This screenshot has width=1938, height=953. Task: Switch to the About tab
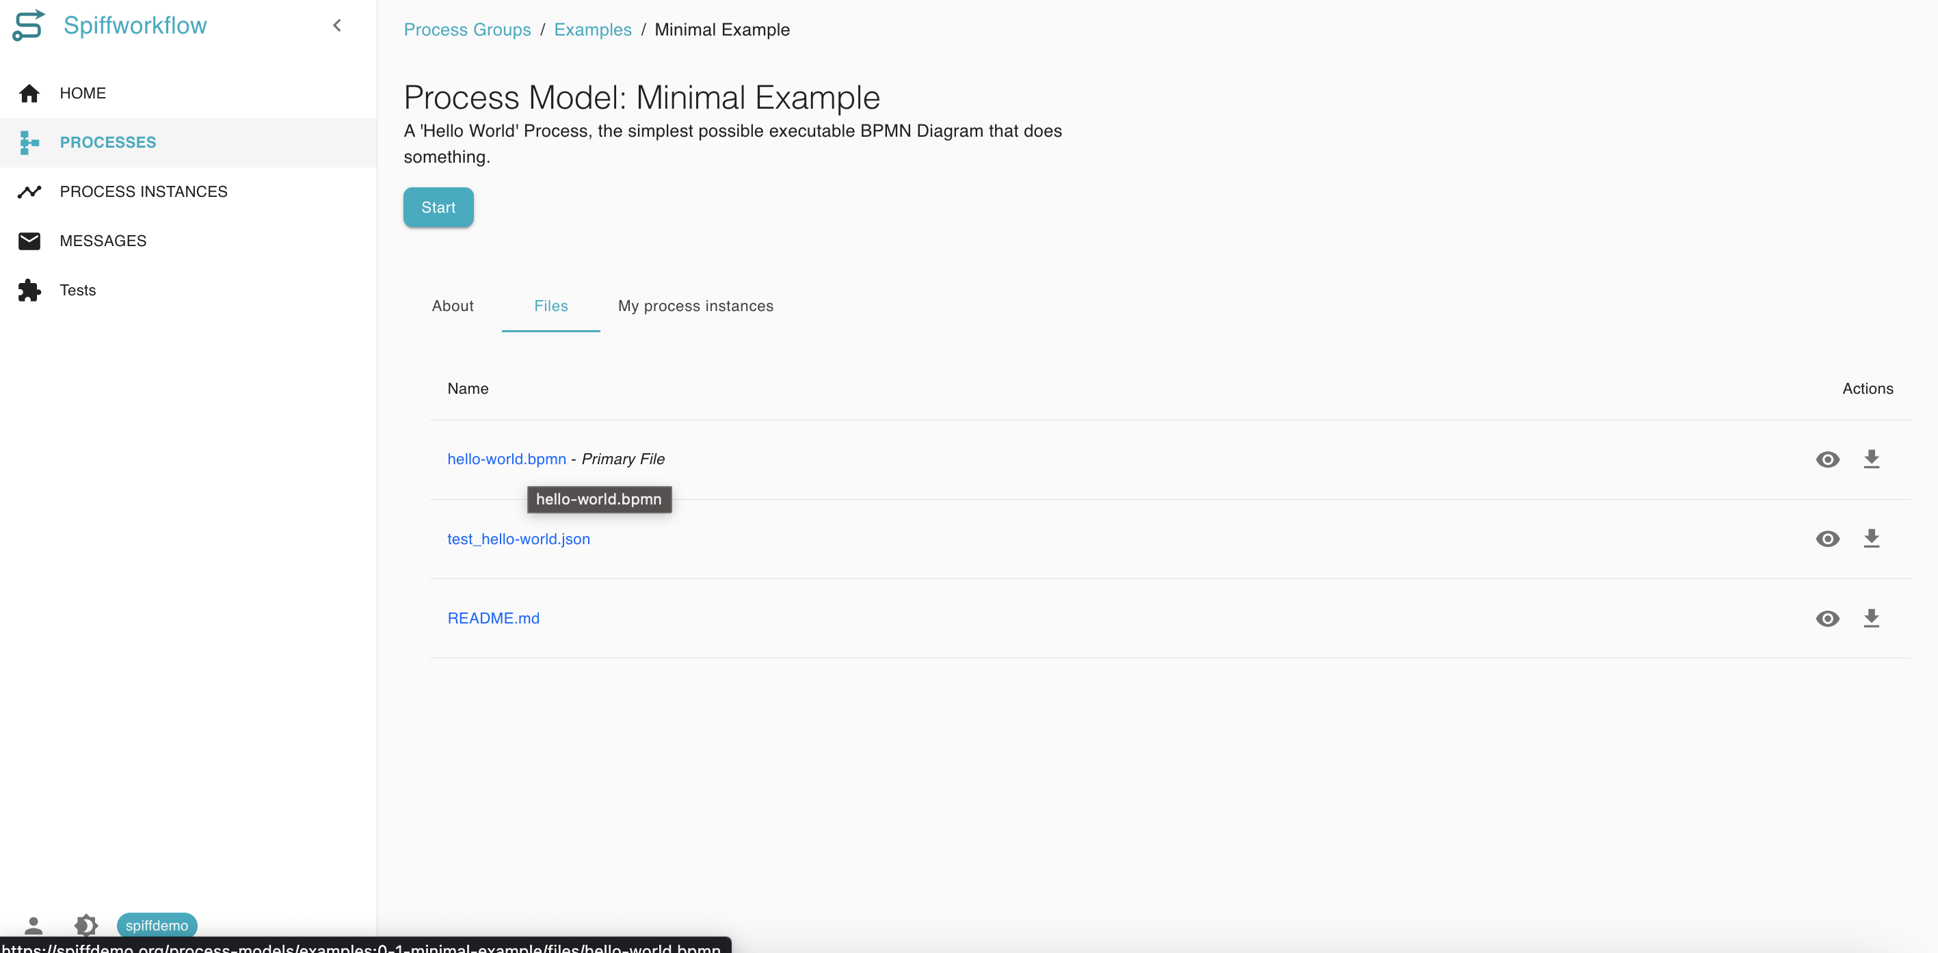tap(453, 306)
